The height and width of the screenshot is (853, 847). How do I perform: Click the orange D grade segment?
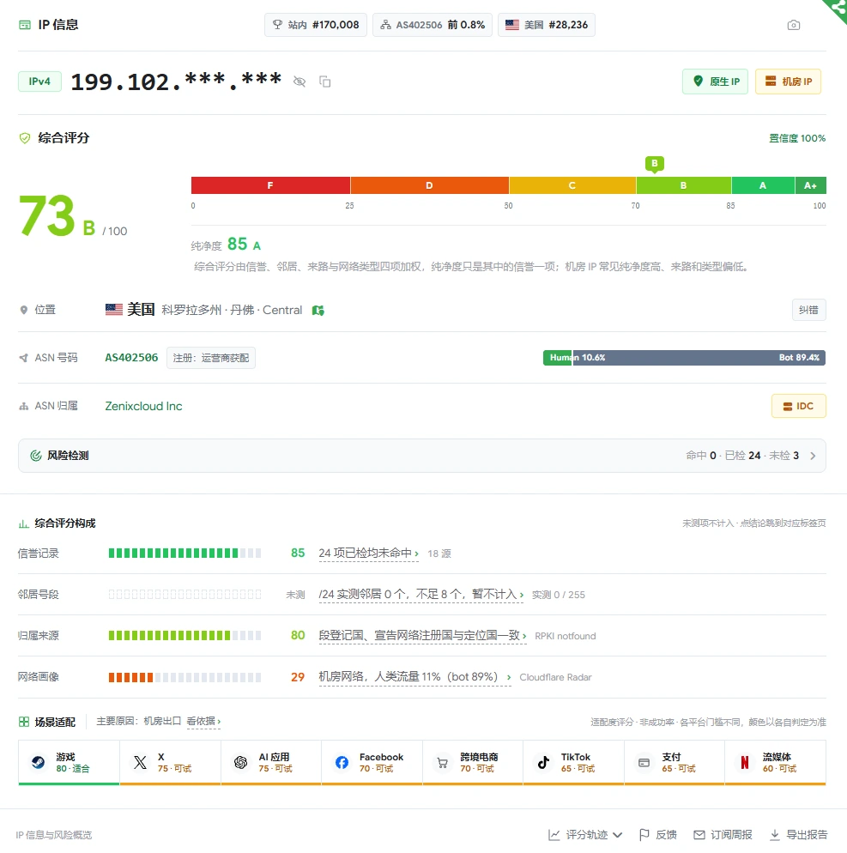[x=430, y=185]
